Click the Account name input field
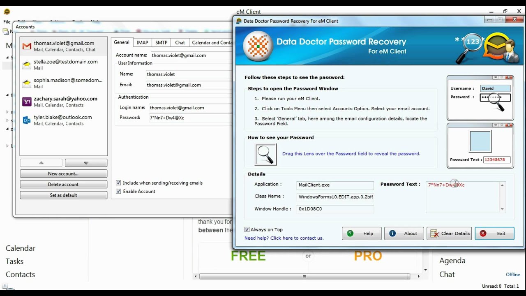 [x=191, y=55]
